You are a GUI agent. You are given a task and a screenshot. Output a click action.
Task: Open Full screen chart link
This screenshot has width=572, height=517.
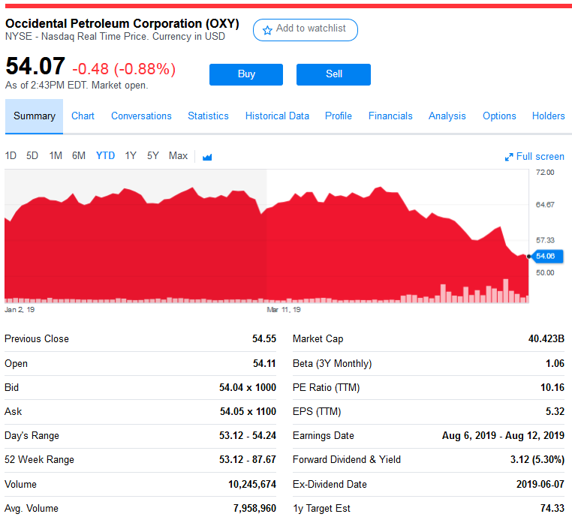(534, 157)
